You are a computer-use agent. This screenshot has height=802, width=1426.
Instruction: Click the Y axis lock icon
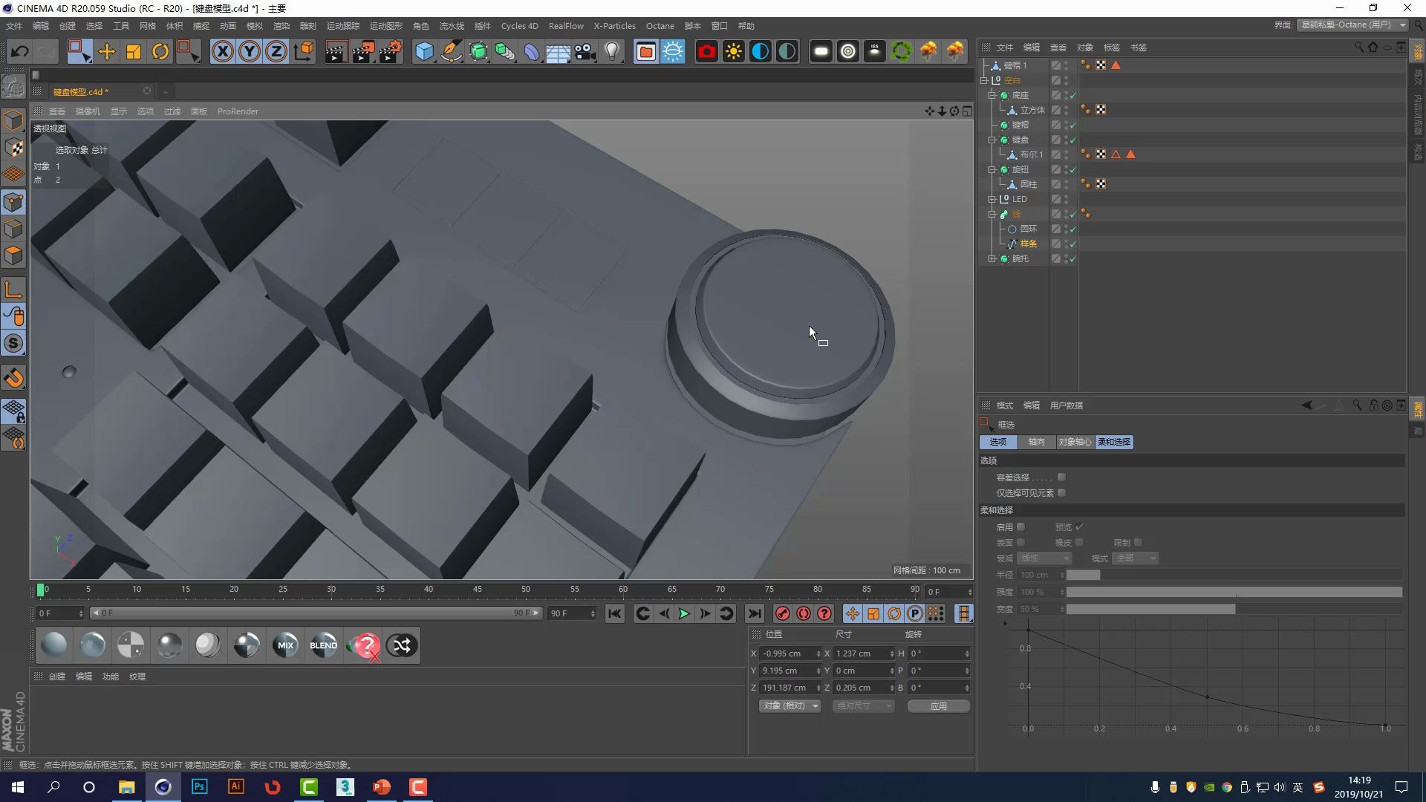pos(249,50)
